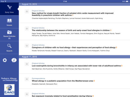Open the info speech bubble icon
130x97 pixels.
[14, 60]
